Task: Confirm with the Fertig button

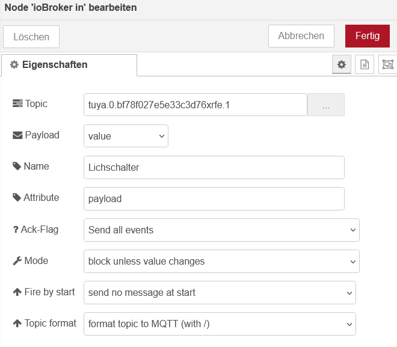Action: click(x=368, y=36)
